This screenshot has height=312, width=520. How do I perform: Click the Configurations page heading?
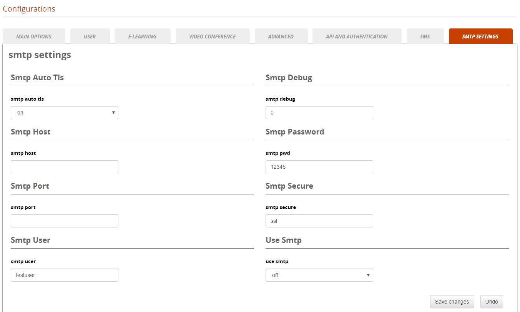point(29,9)
